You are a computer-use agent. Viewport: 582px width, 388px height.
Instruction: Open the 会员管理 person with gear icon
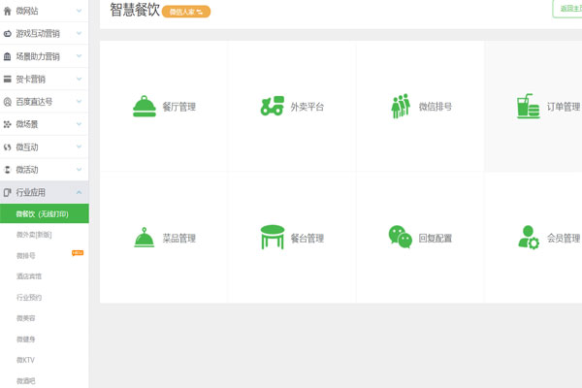point(529,238)
